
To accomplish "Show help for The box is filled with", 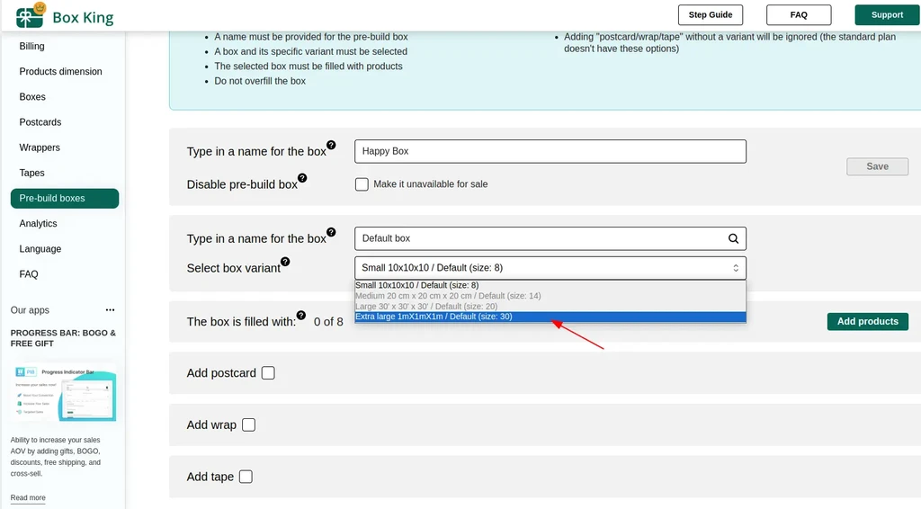I will click(300, 316).
